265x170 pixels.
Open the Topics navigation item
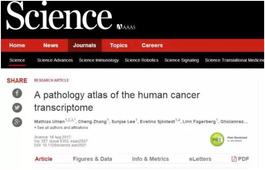(x=119, y=45)
